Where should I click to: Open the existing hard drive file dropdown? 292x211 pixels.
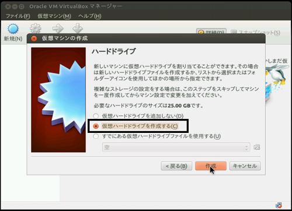coord(176,147)
